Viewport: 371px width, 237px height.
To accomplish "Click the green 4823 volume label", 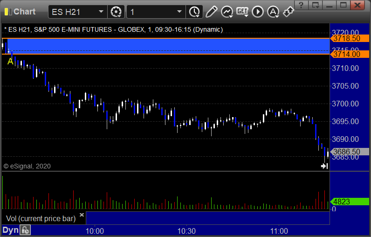I will (x=350, y=202).
